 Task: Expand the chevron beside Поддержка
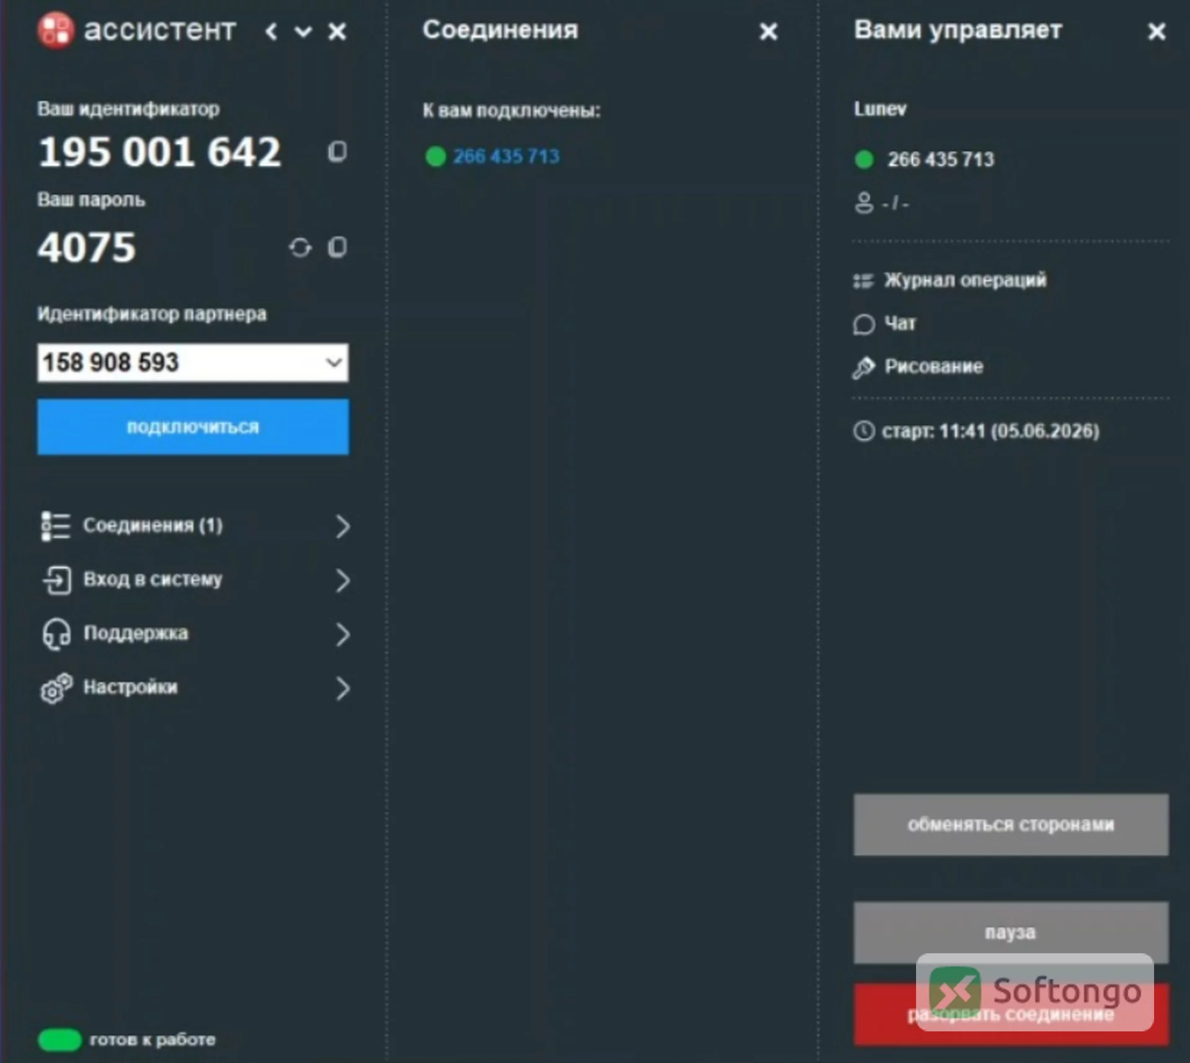coord(343,634)
